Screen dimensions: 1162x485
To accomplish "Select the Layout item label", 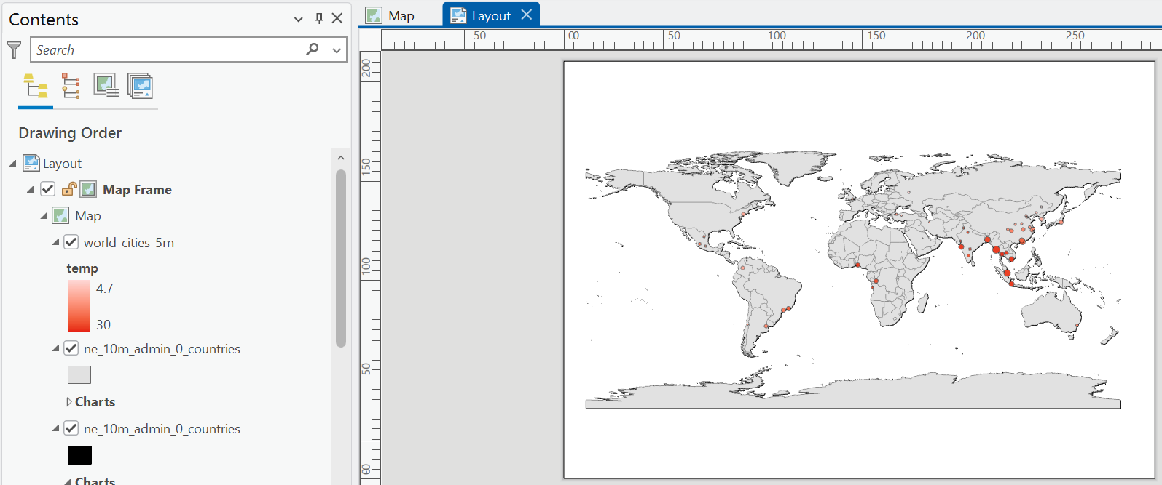I will pyautogui.click(x=62, y=164).
